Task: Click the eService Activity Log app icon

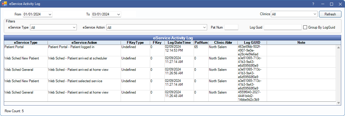Action: coord(4,4)
